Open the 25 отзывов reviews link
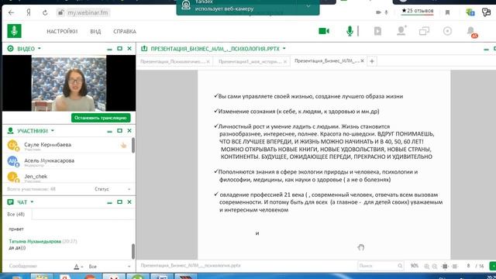 click(418, 11)
